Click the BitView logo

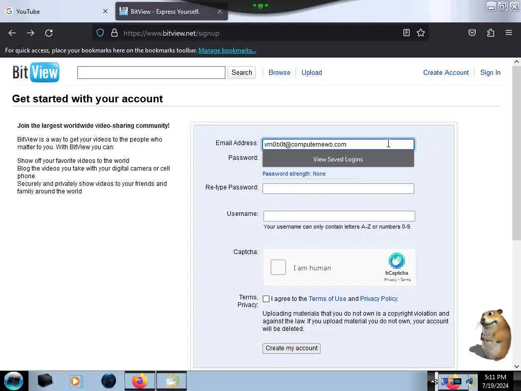[36, 72]
